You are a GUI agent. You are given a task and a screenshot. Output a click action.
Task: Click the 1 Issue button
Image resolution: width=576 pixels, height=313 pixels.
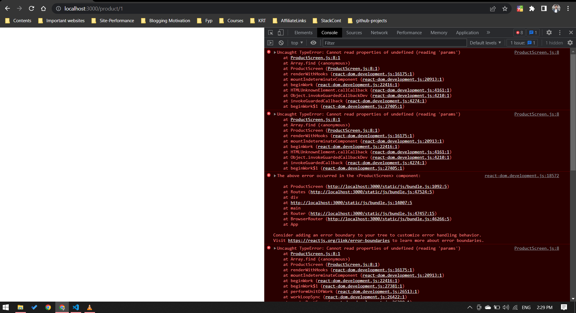(x=522, y=43)
